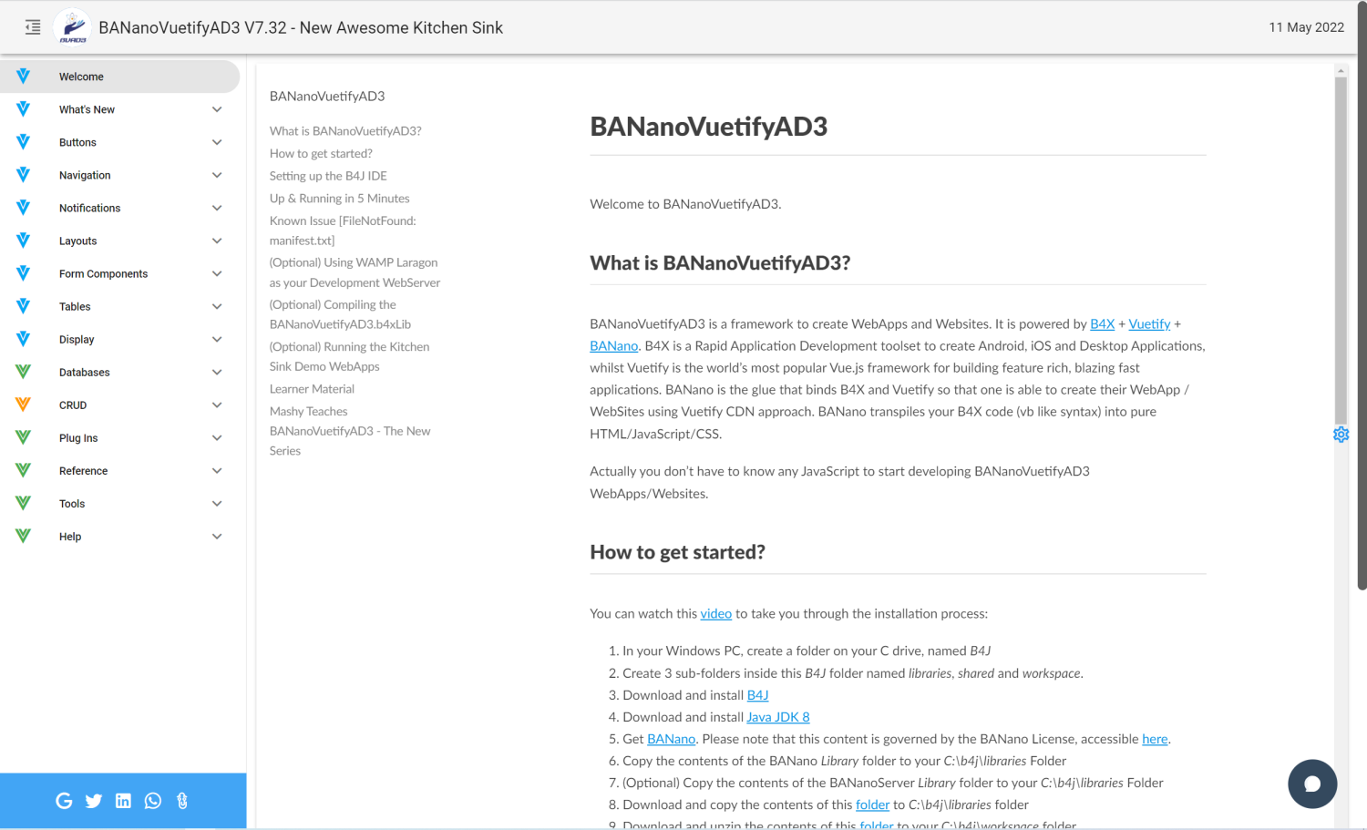Open the Tables label in the sidebar
Image resolution: width=1367 pixels, height=830 pixels.
click(75, 306)
